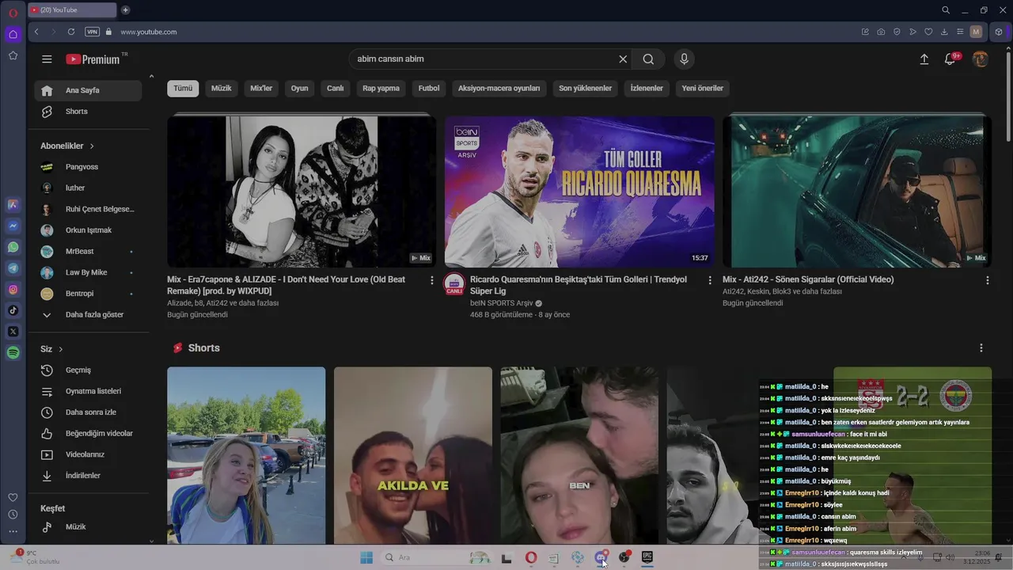Select the Oyun filter chip
1013x570 pixels.
tap(299, 89)
